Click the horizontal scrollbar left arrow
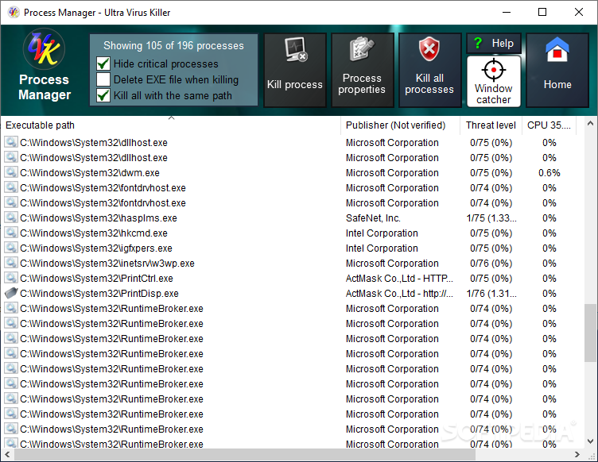 click(x=7, y=454)
